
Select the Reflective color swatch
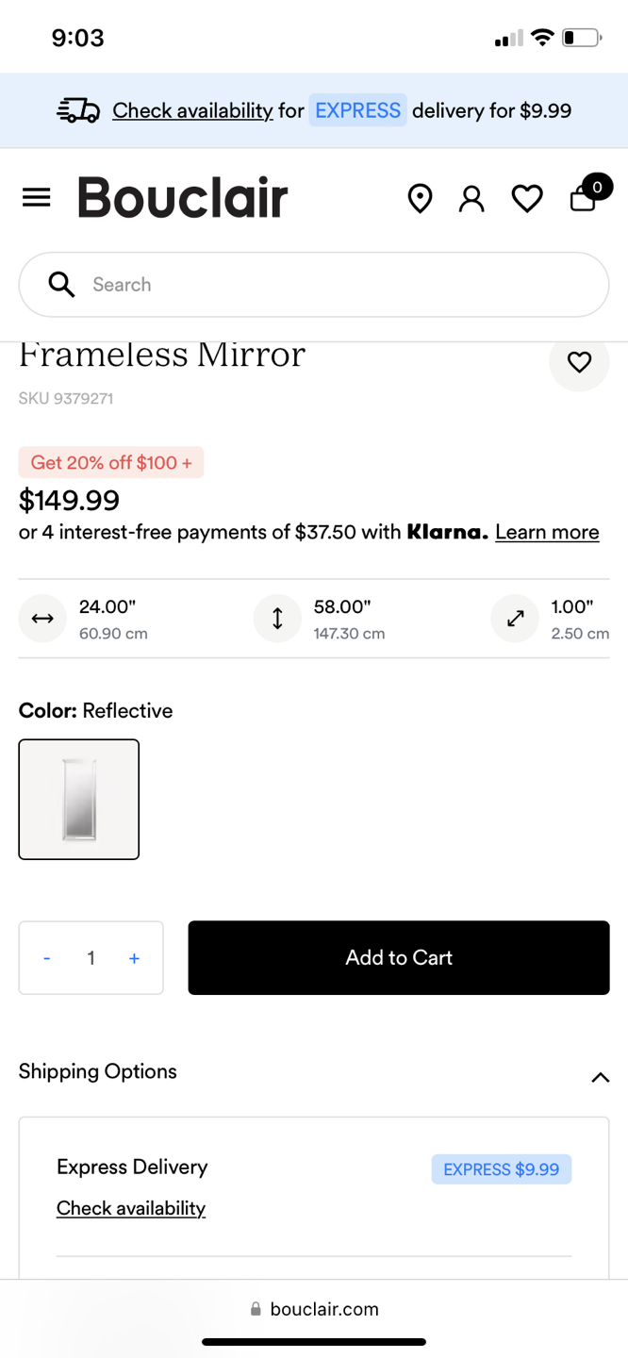point(78,799)
